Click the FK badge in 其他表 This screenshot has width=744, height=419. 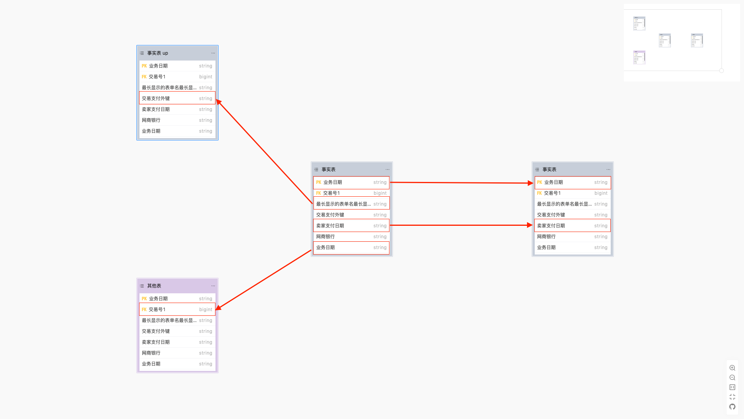pos(144,309)
